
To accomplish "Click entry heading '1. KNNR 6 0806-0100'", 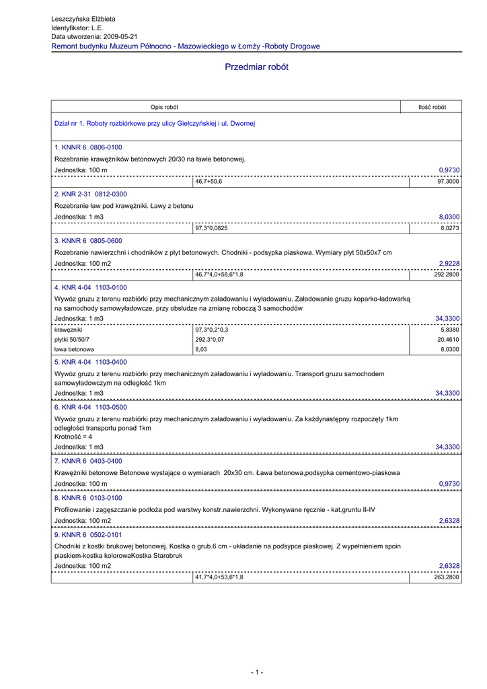I will [88, 147].
